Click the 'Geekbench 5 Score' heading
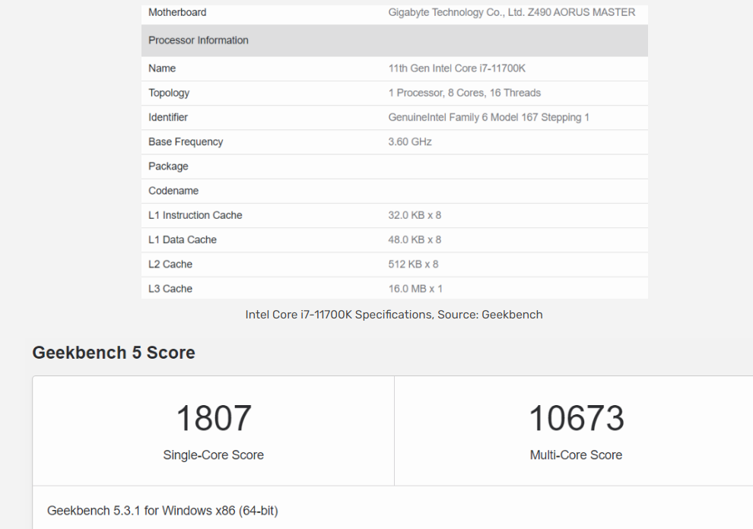Image resolution: width=753 pixels, height=529 pixels. (x=114, y=353)
